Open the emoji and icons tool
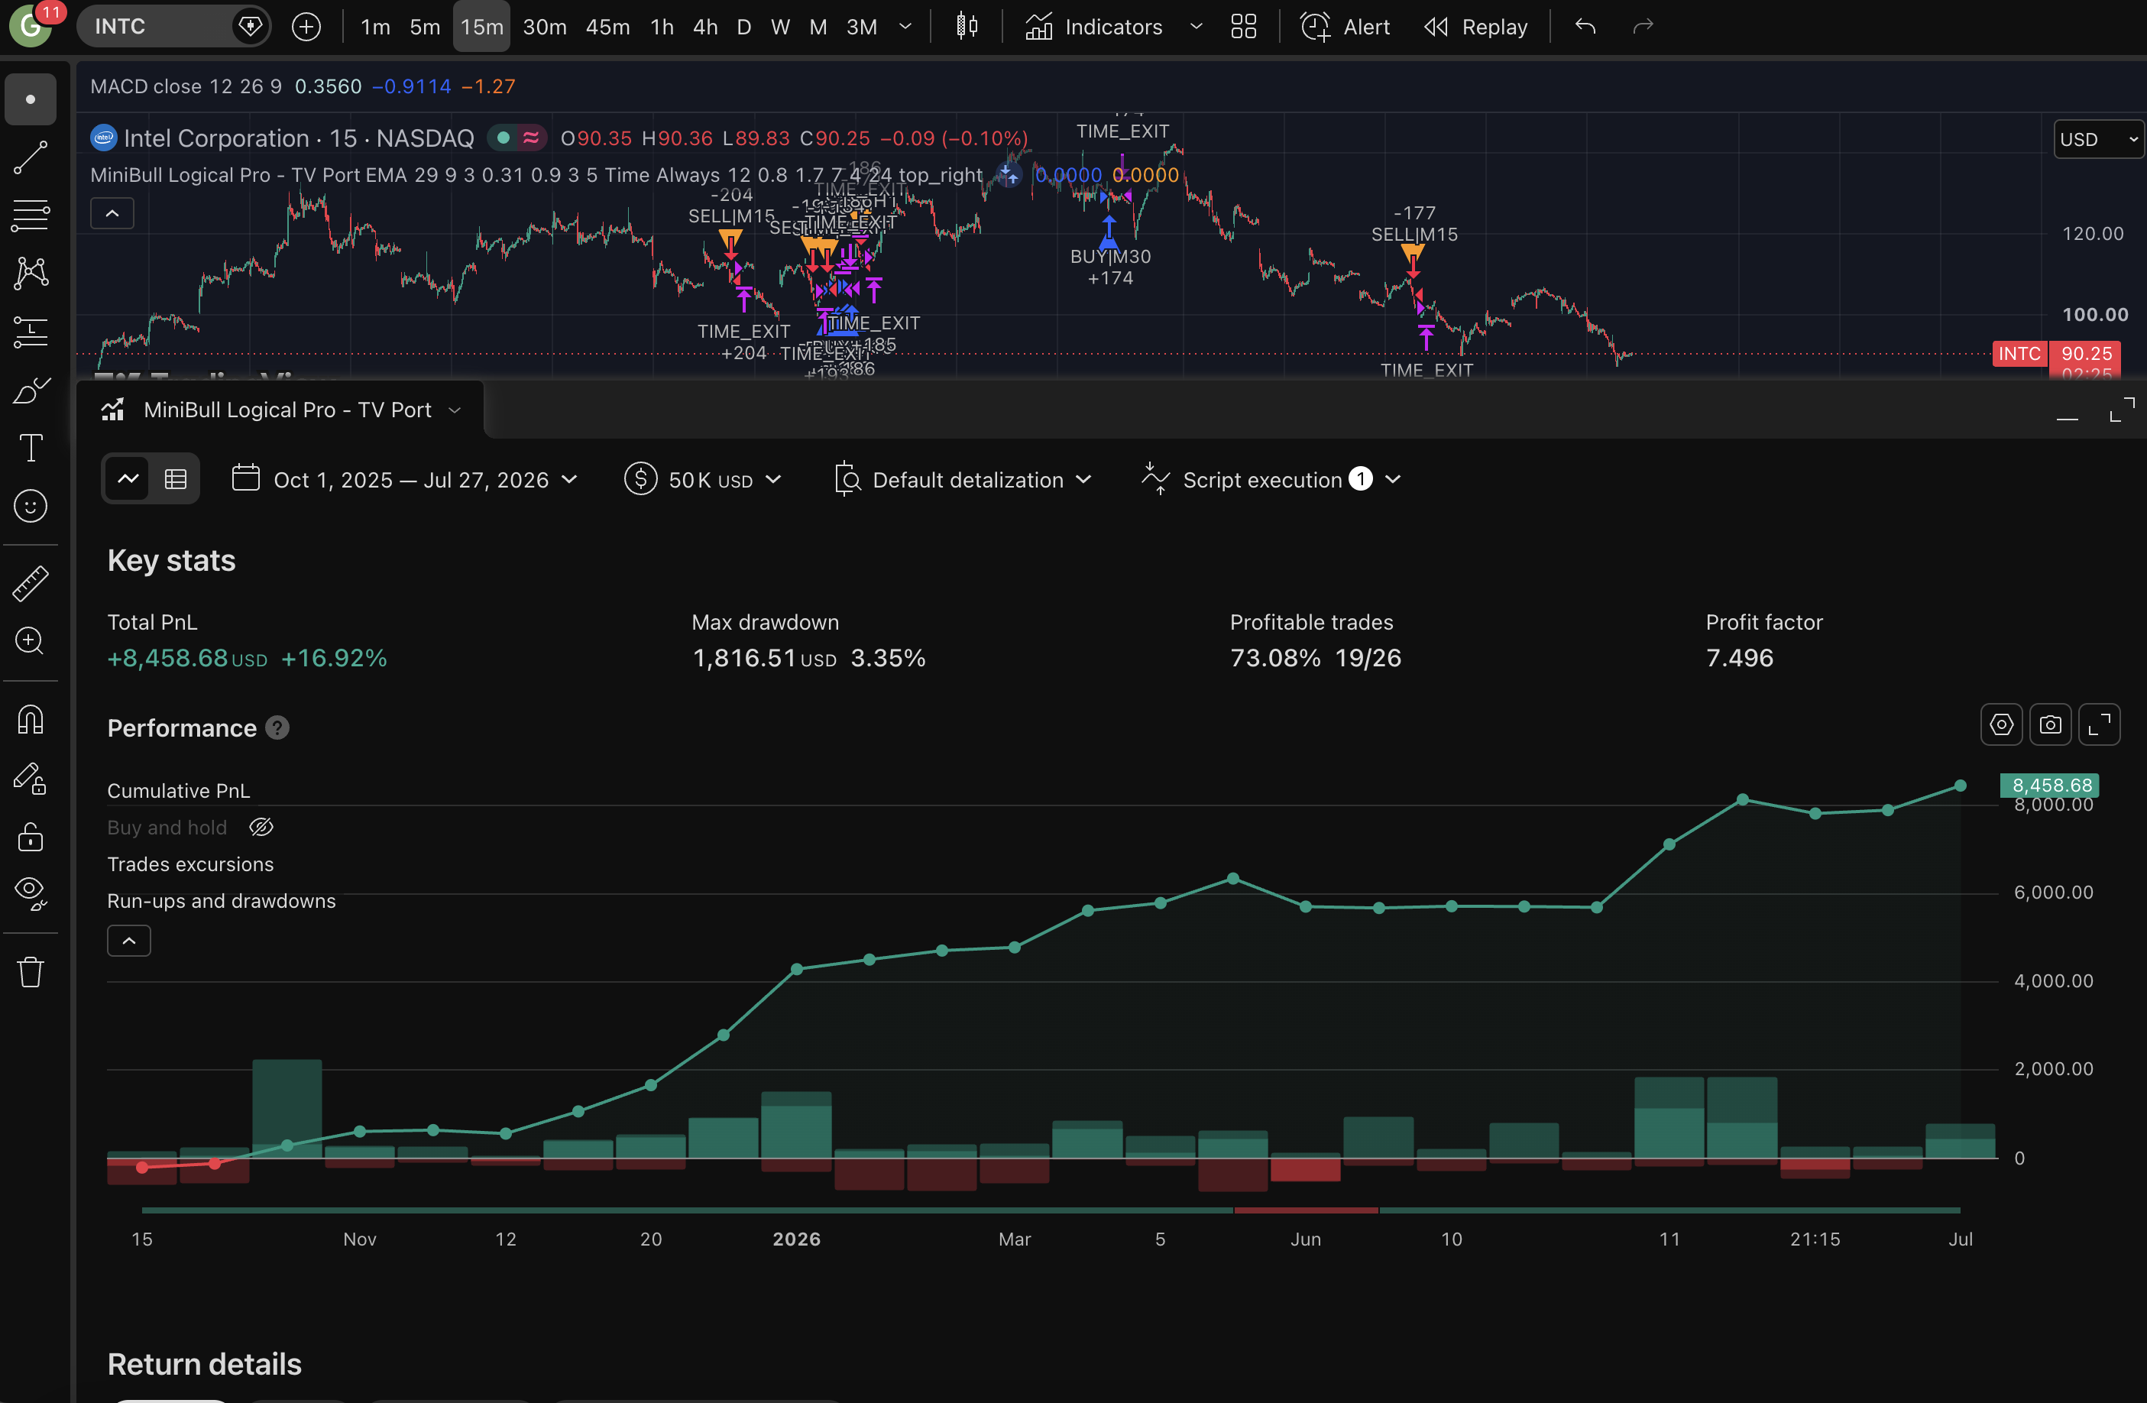This screenshot has width=2147, height=1403. 30,506
